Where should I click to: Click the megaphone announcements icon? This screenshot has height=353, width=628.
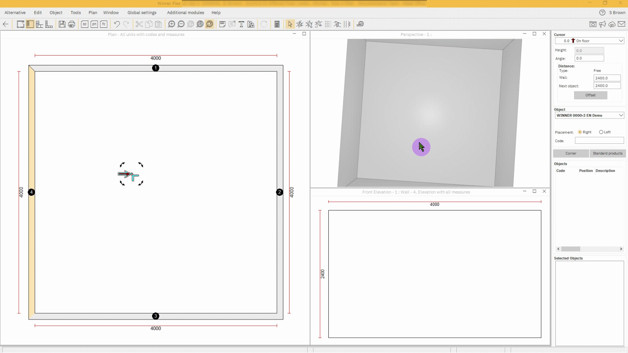(x=602, y=24)
